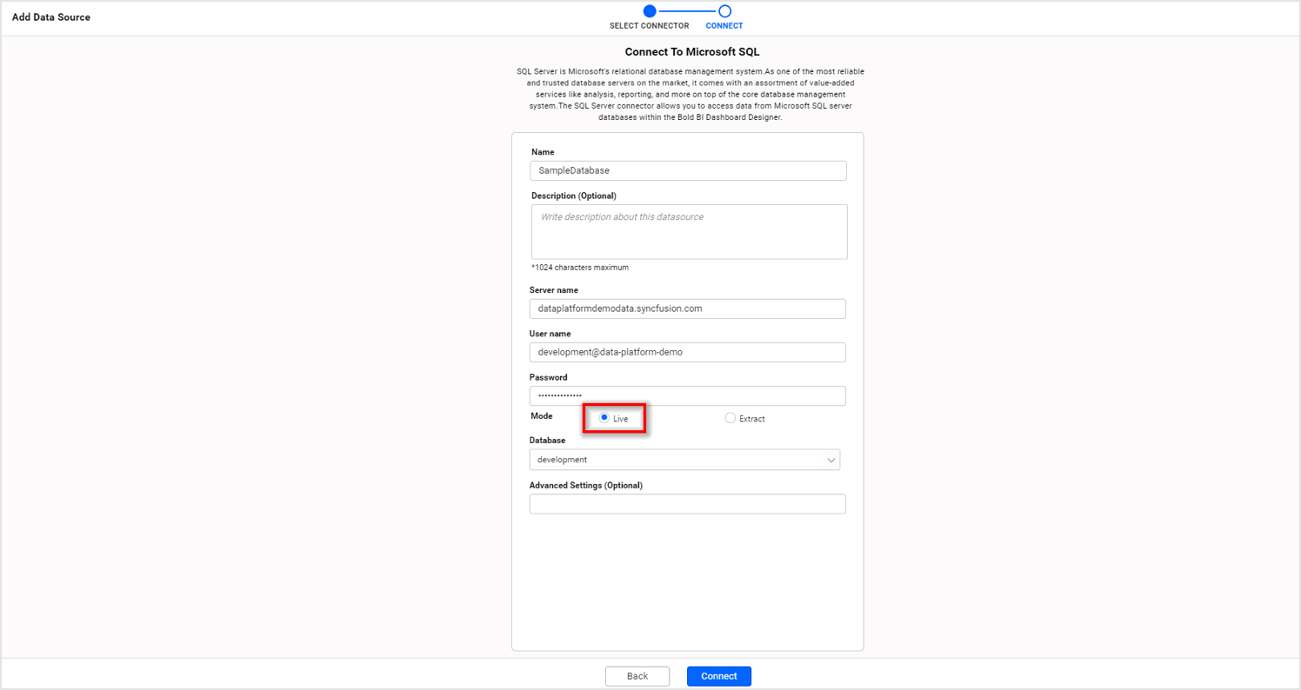Click the Back button
This screenshot has height=690, width=1301.
[637, 676]
